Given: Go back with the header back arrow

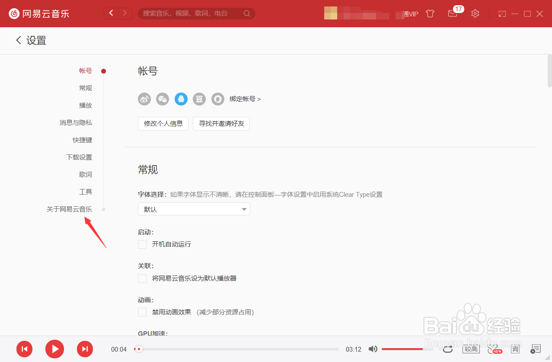Looking at the screenshot, I should [111, 13].
